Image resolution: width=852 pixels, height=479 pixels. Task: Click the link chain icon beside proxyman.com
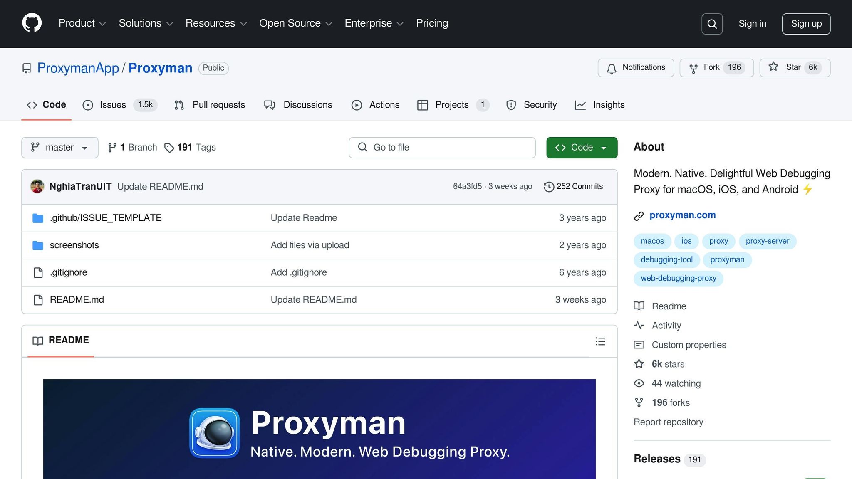point(639,216)
